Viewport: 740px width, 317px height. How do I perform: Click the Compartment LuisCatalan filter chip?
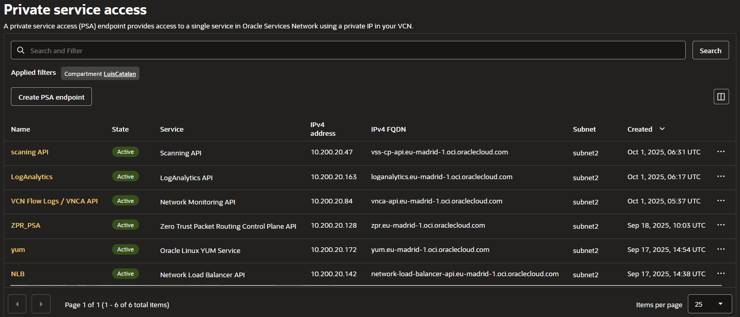[x=100, y=73]
